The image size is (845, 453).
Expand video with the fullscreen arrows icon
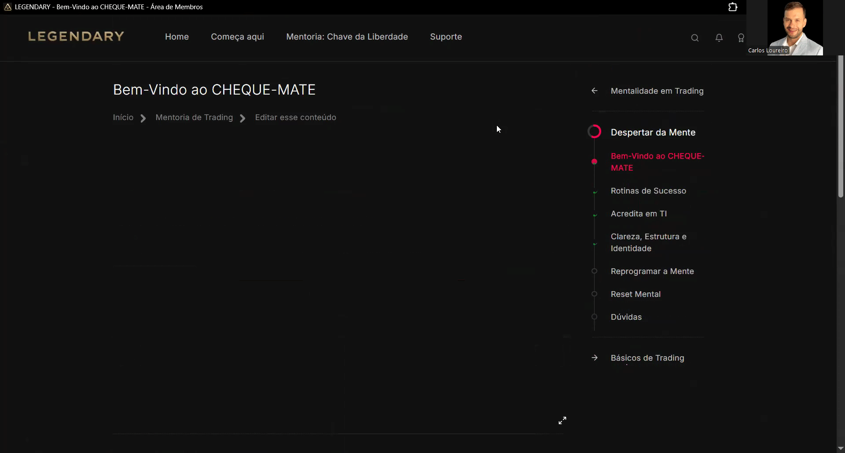562,420
